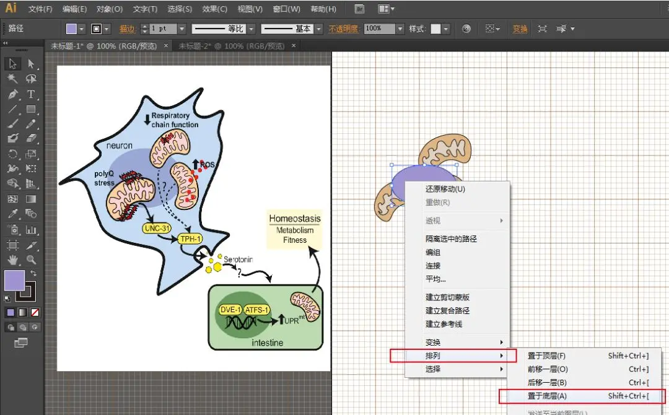Open the control bar fill color dropdown
Image resolution: width=669 pixels, height=415 pixels.
click(82, 28)
